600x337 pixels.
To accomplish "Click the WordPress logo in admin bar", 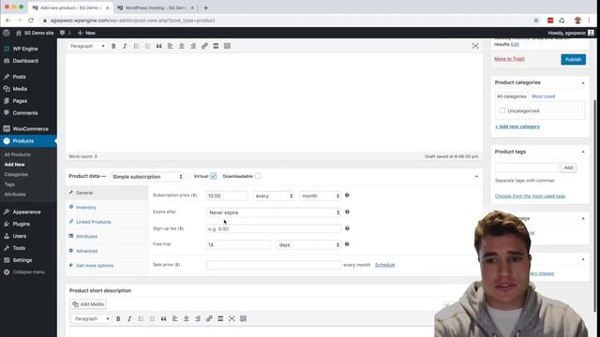I will click(x=7, y=33).
